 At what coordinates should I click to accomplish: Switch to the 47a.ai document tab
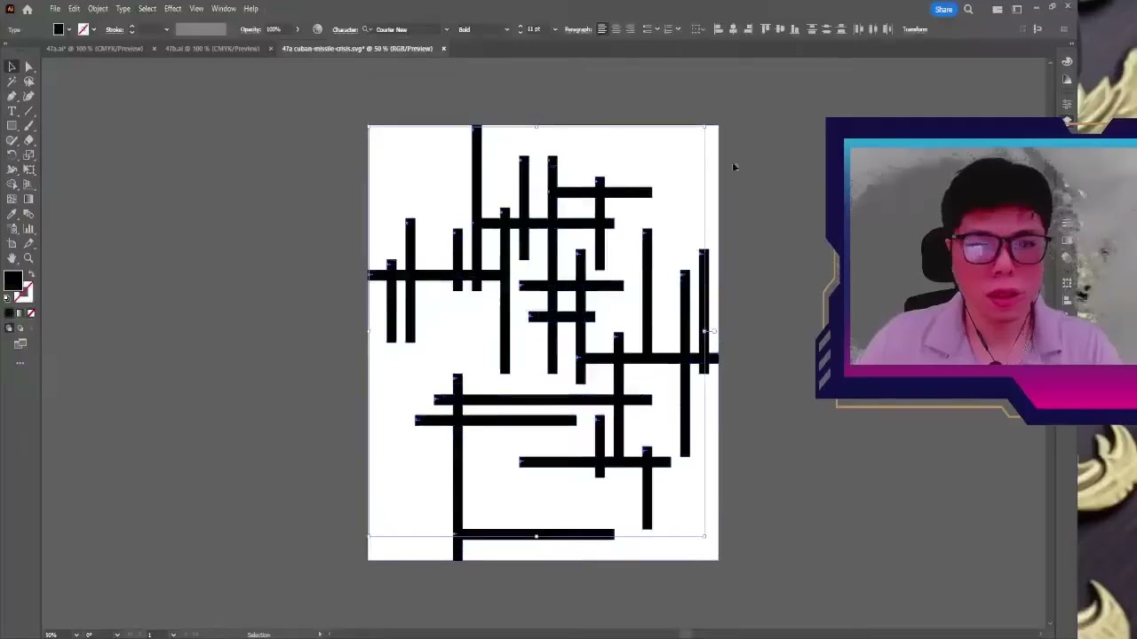94,49
